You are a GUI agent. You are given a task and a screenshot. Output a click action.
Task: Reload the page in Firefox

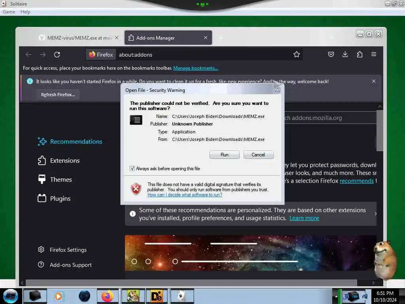pyautogui.click(x=57, y=55)
